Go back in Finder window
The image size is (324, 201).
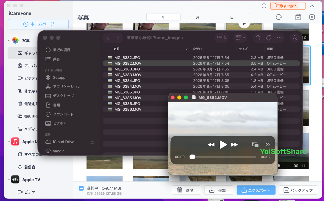(x=108, y=38)
